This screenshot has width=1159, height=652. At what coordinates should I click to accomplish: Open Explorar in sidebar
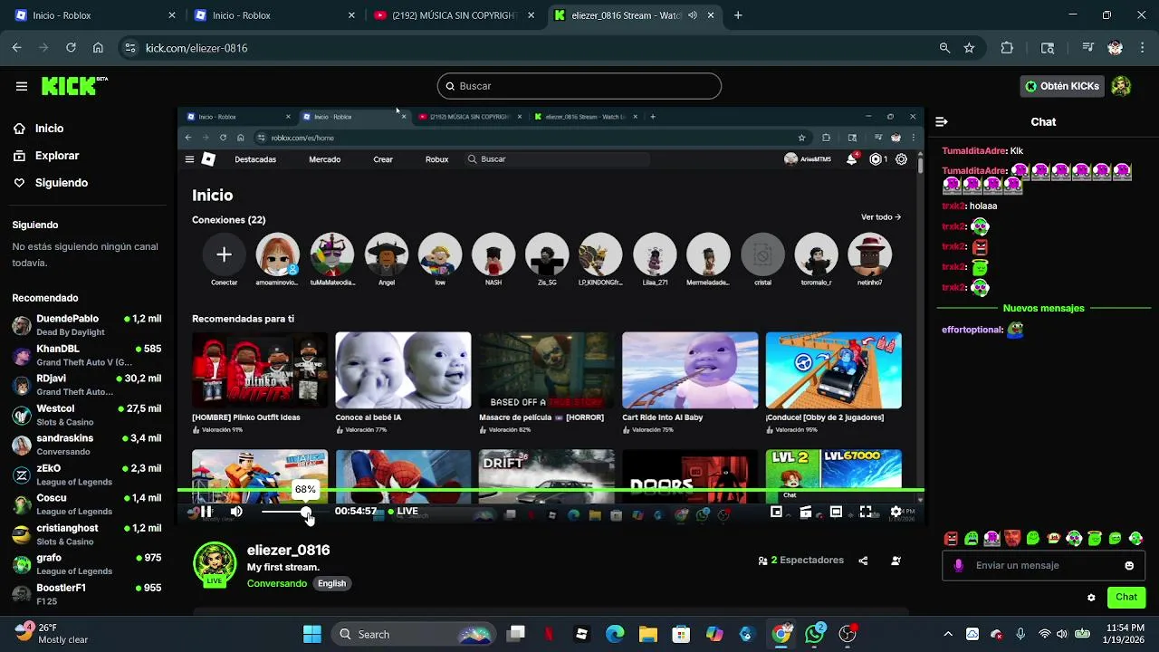[x=46, y=156]
